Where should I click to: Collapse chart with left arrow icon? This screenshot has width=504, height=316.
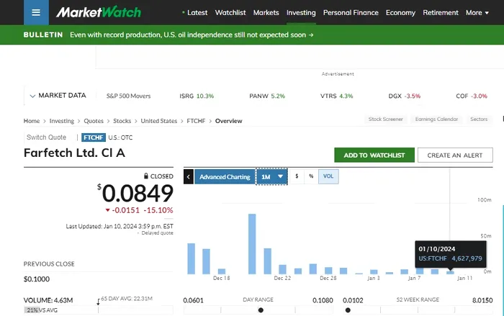[189, 176]
